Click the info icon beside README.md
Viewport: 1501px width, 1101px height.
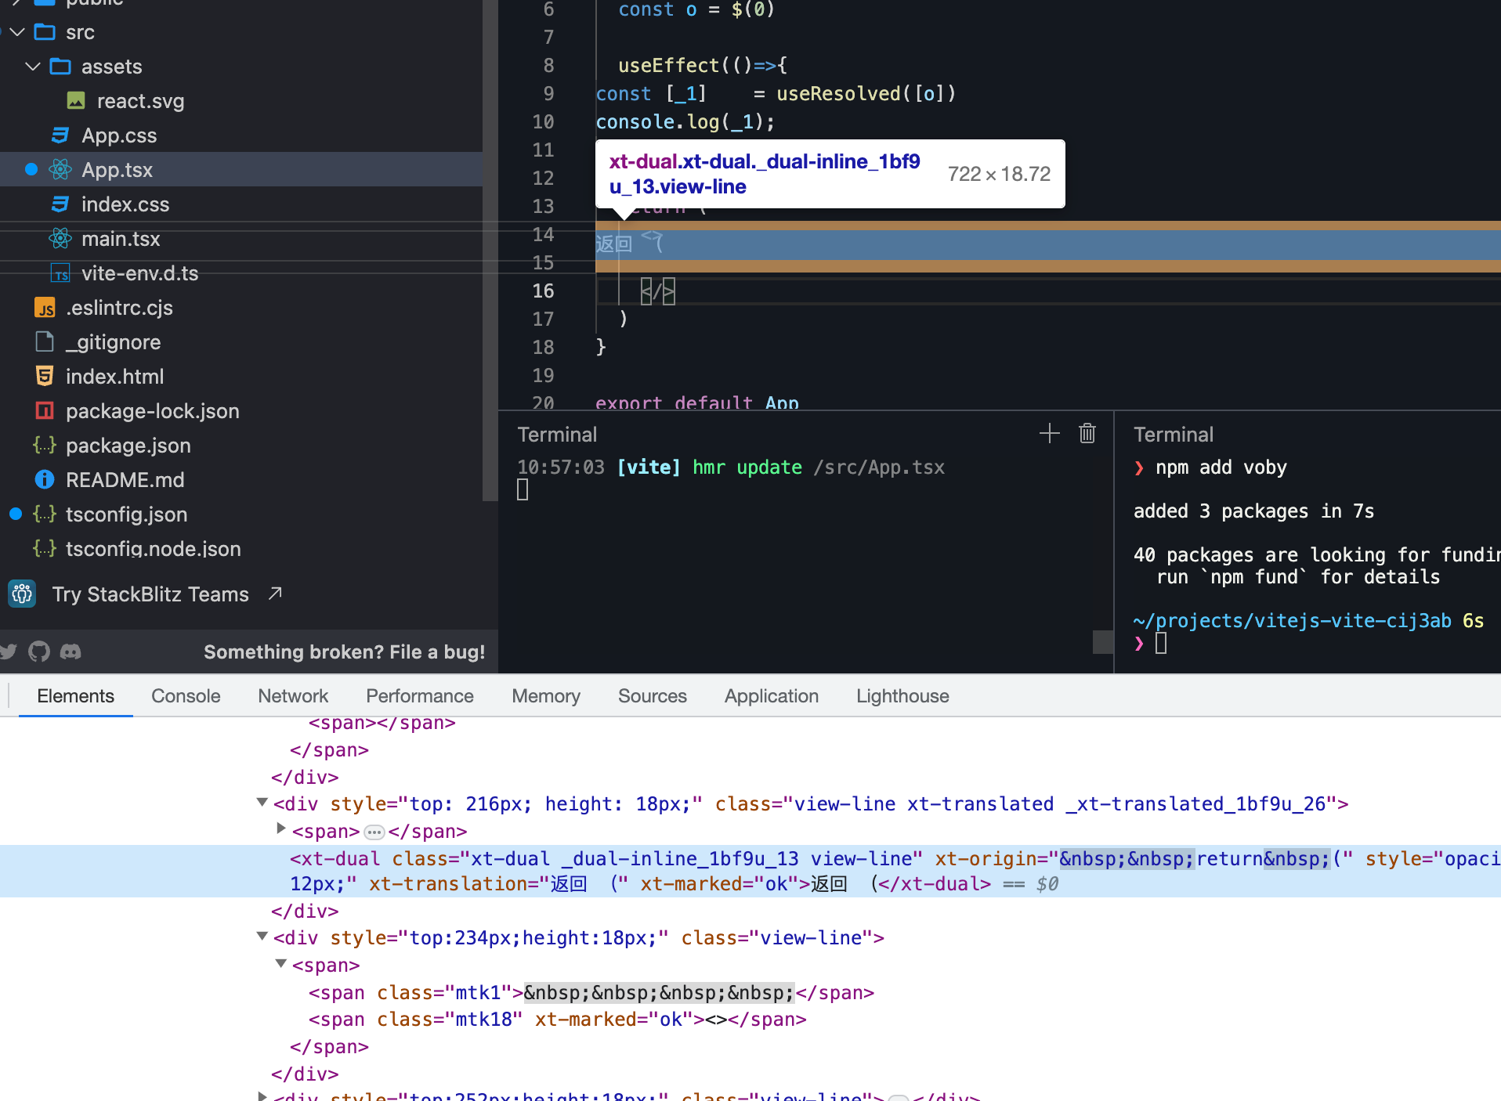click(45, 480)
